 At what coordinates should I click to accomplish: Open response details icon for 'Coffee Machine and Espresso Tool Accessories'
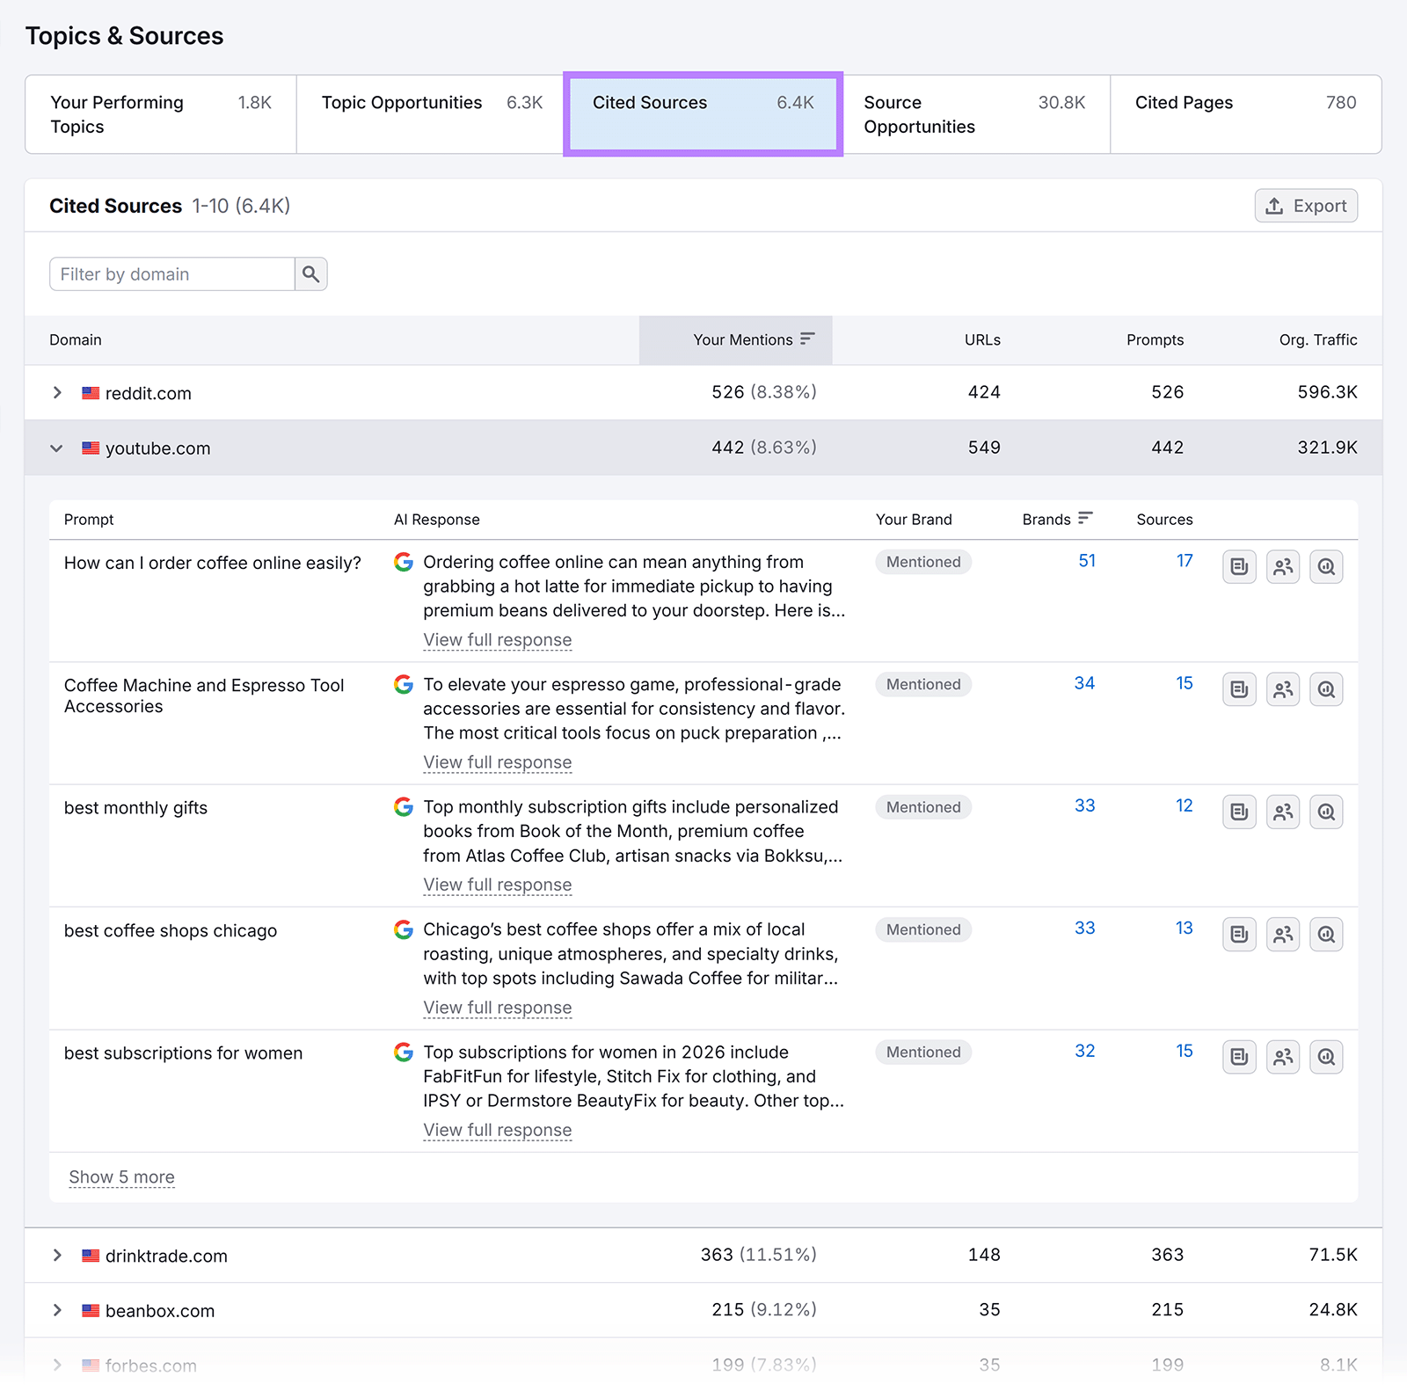[x=1239, y=689]
